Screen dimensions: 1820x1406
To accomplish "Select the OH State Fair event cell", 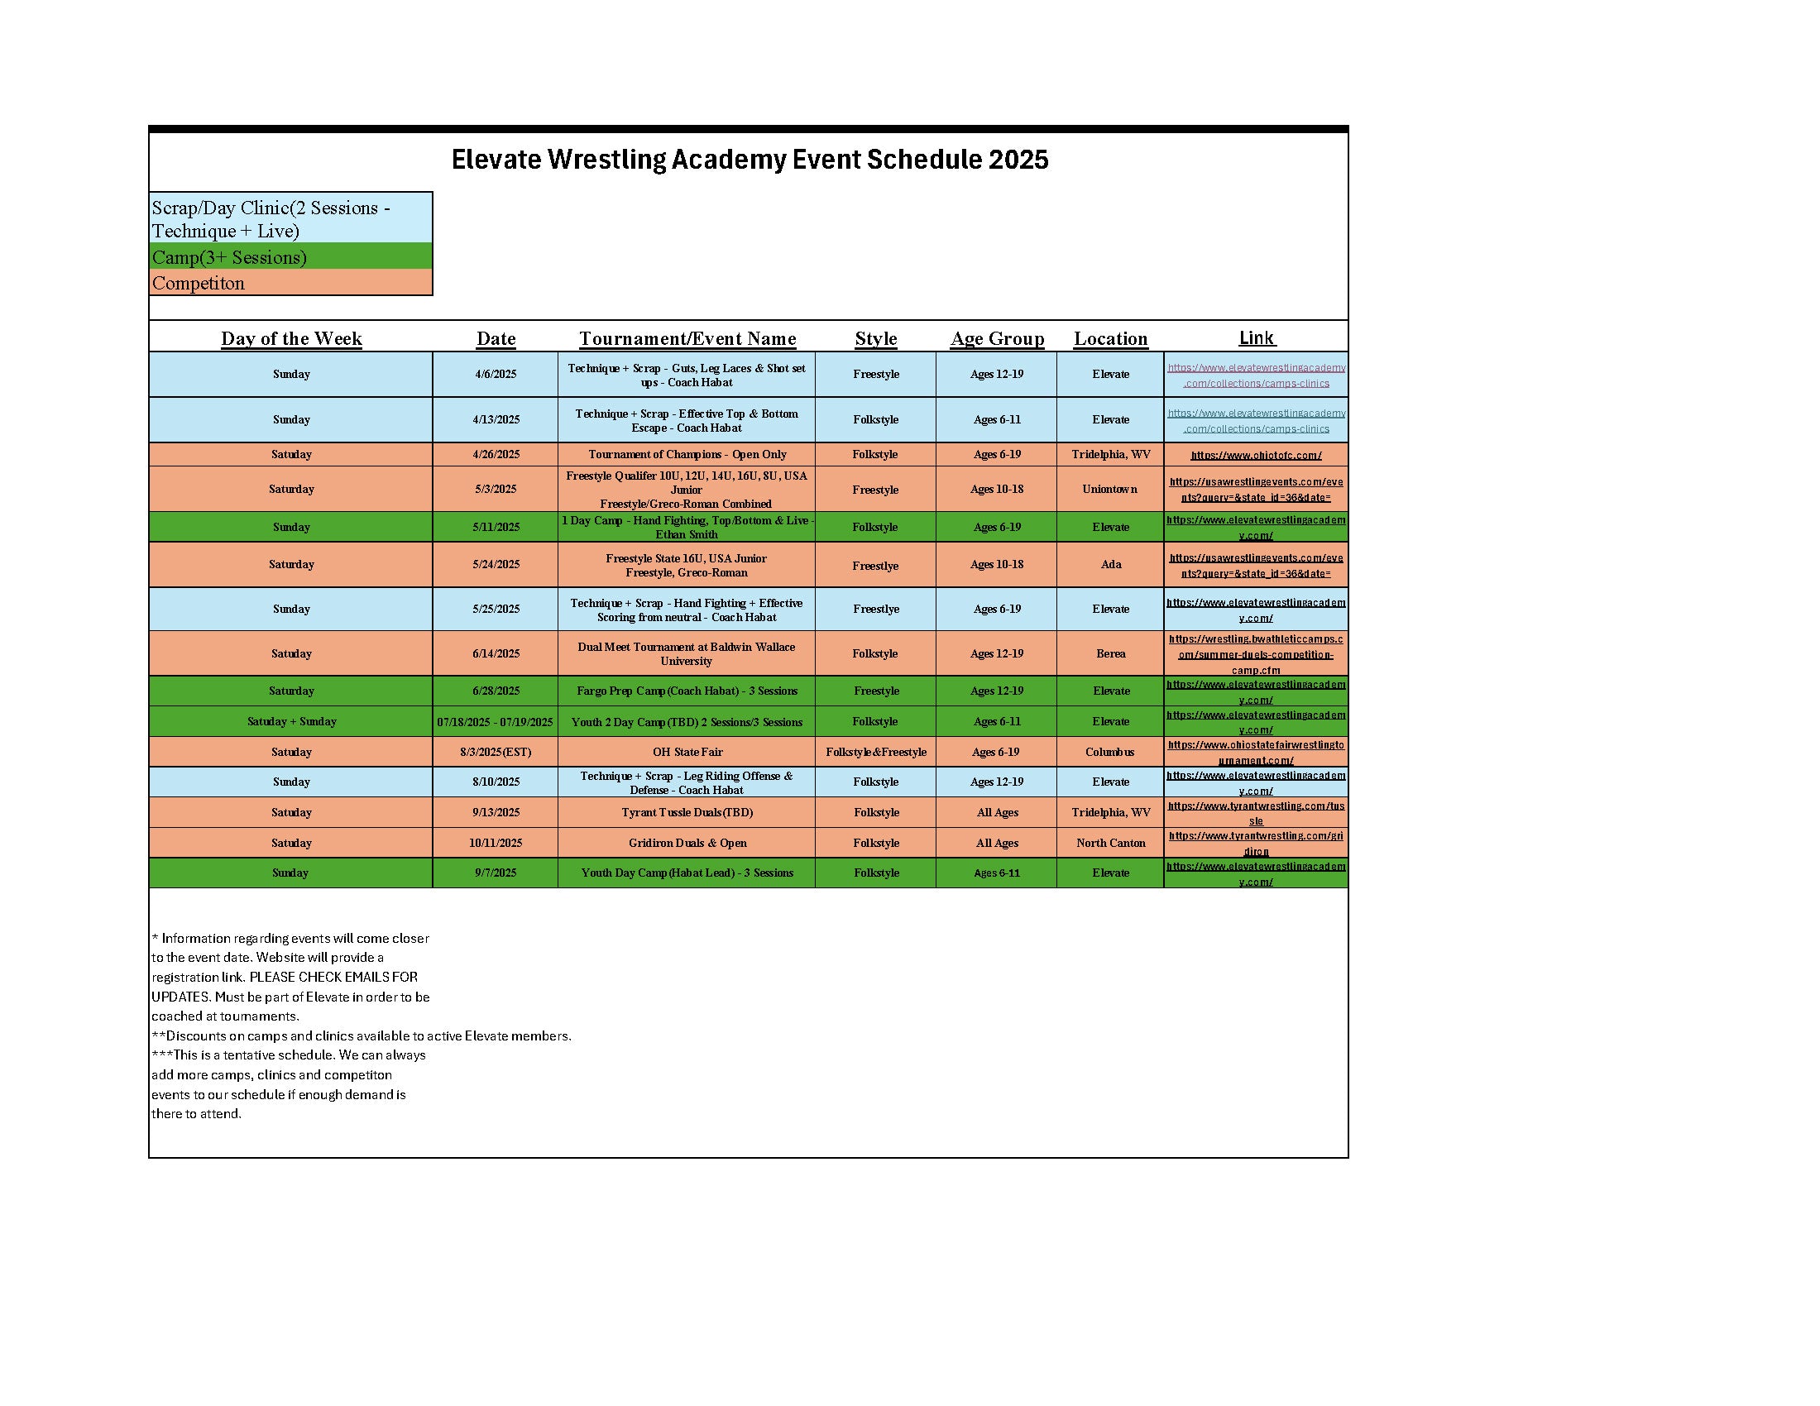I will (687, 752).
